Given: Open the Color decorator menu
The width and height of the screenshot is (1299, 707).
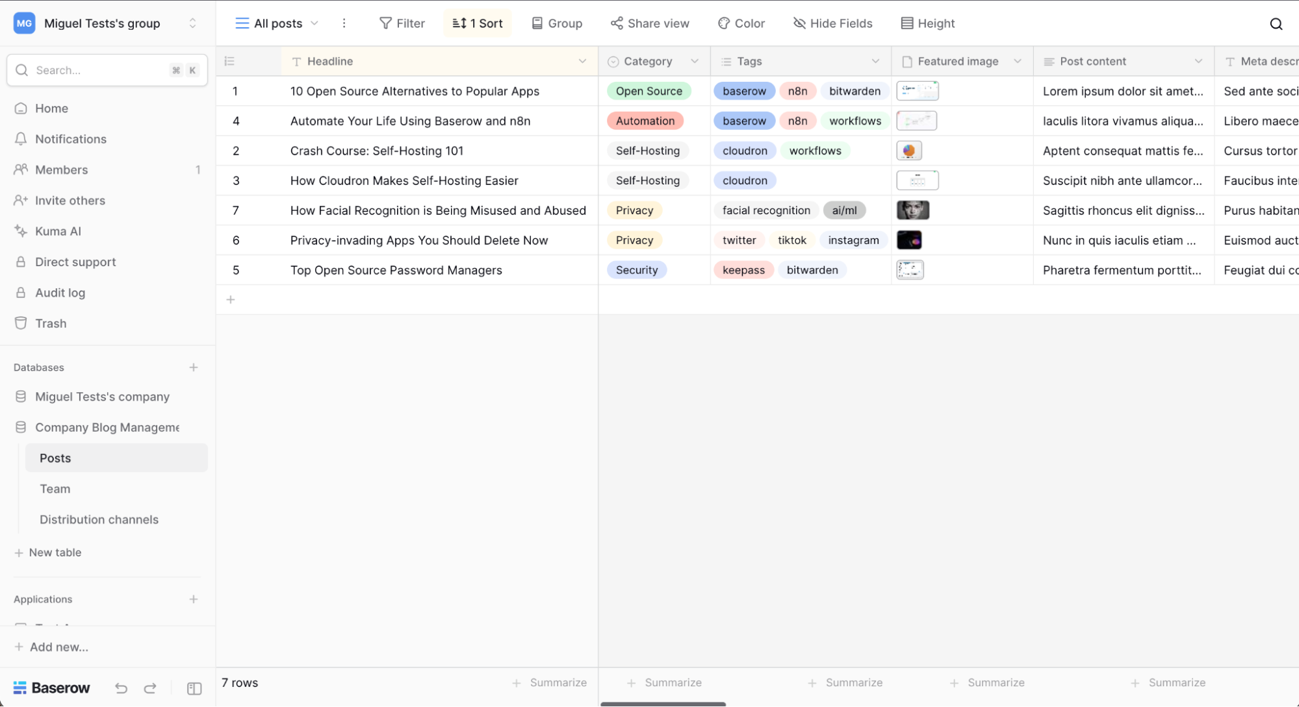Looking at the screenshot, I should pos(741,23).
